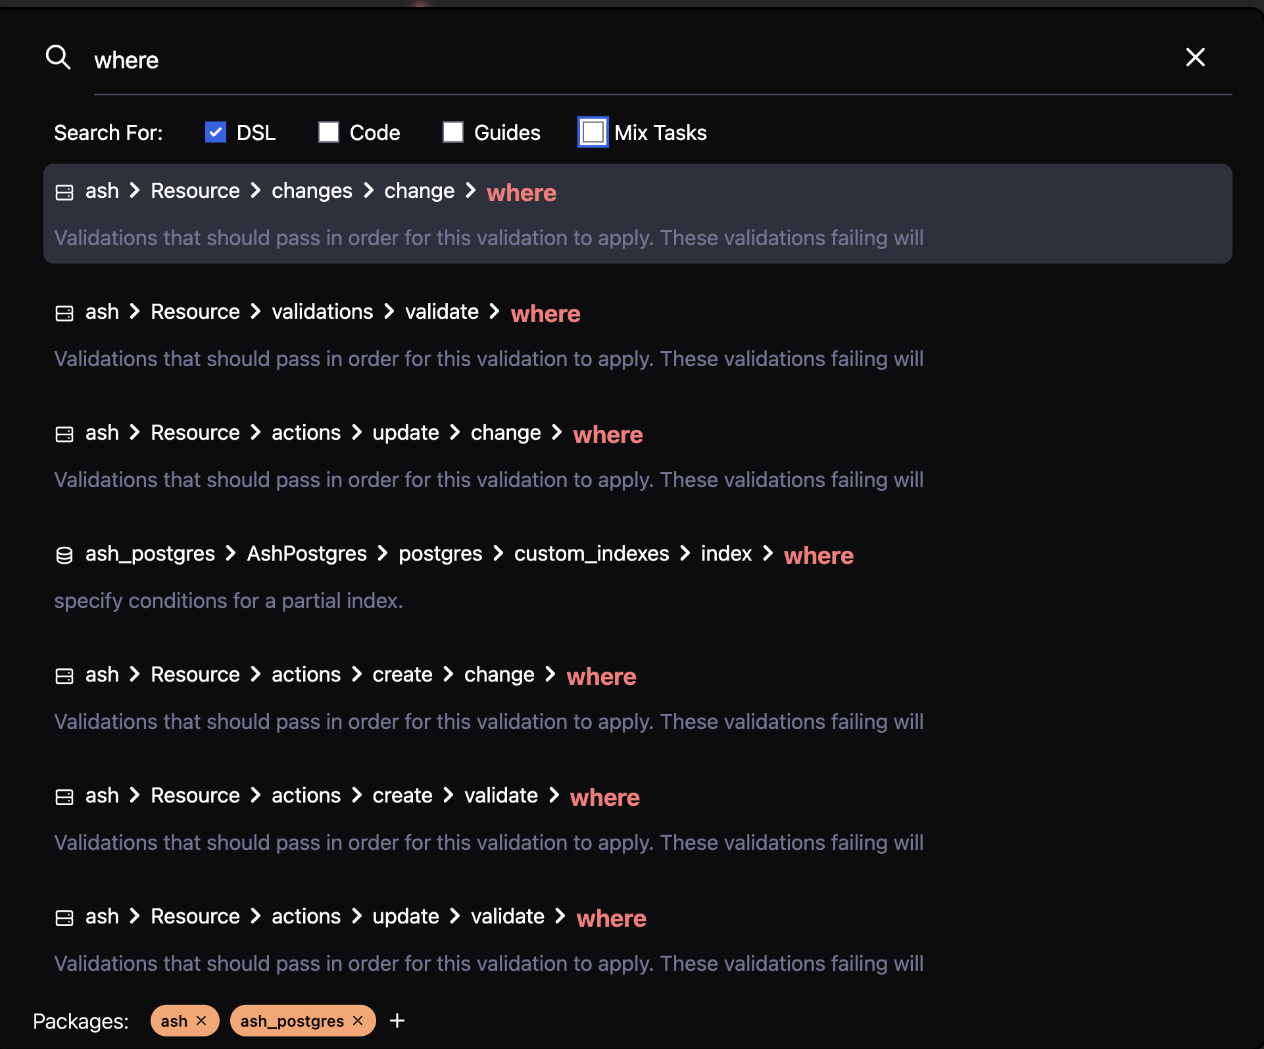This screenshot has height=1049, width=1264.
Task: Open the changes > change > where result
Action: tap(637, 214)
